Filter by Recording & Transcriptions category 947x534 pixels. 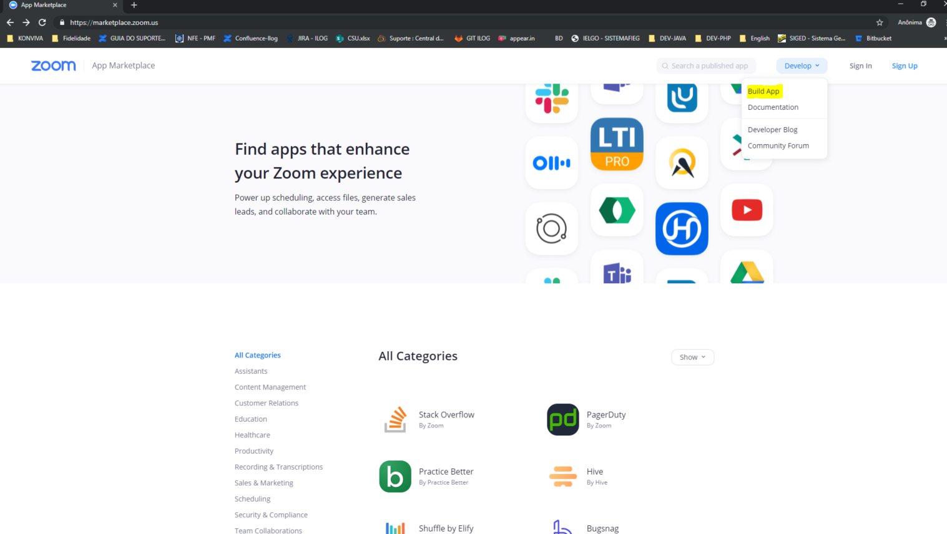pyautogui.click(x=278, y=467)
